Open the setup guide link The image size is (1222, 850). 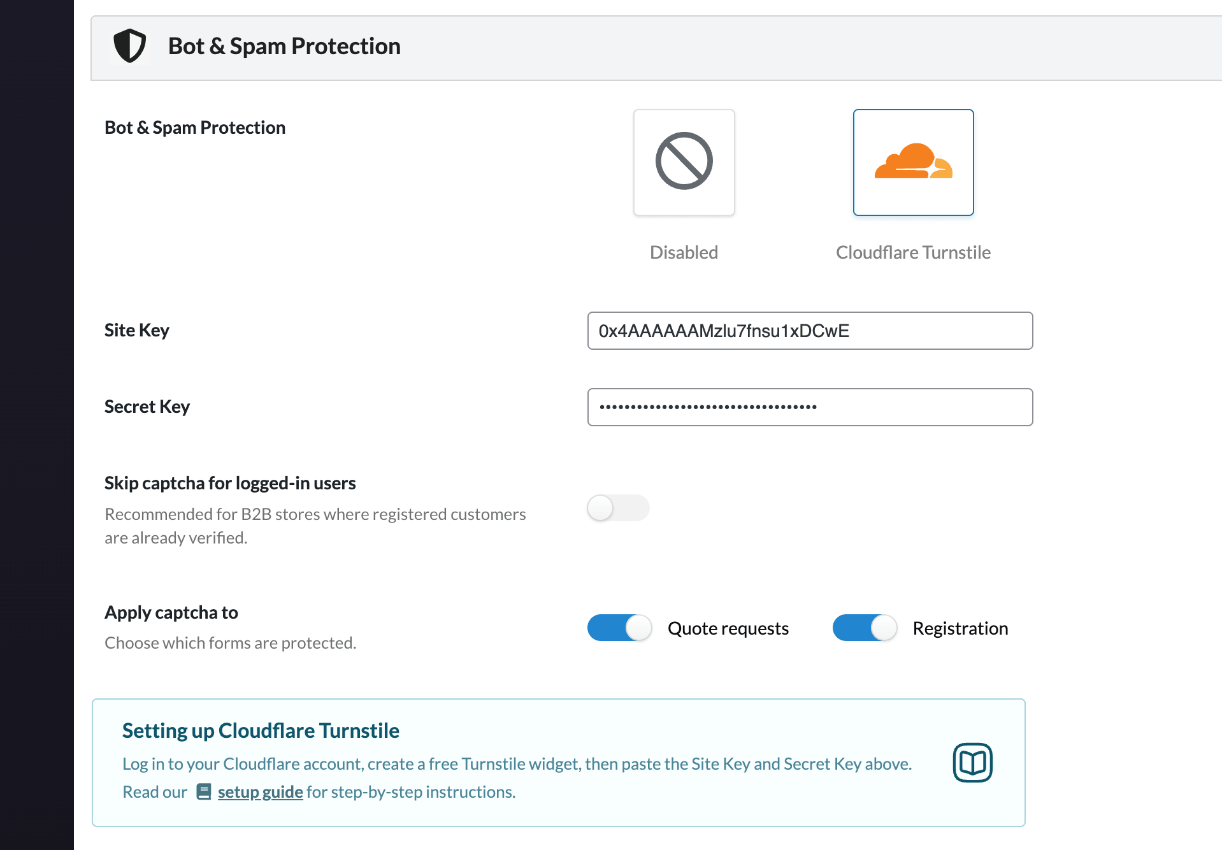[260, 791]
